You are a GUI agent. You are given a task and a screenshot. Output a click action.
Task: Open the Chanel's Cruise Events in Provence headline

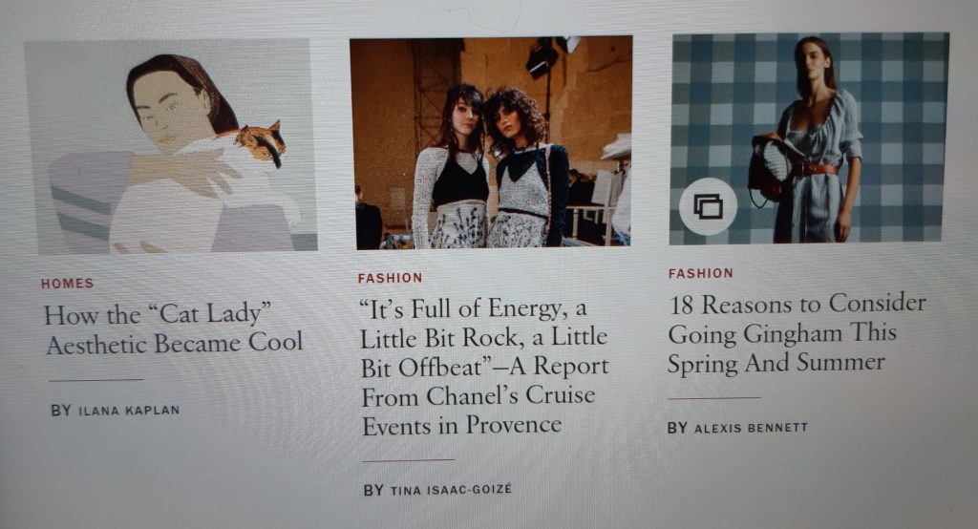(x=484, y=368)
